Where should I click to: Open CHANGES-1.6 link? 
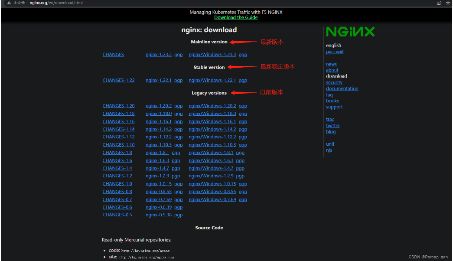117,160
